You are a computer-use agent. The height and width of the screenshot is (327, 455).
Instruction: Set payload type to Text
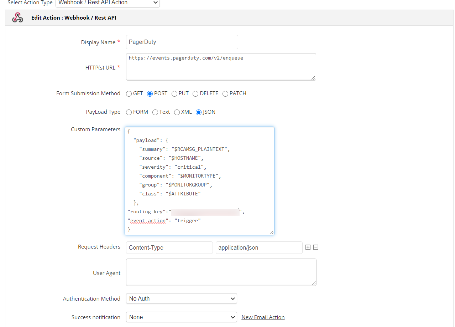pyautogui.click(x=155, y=112)
